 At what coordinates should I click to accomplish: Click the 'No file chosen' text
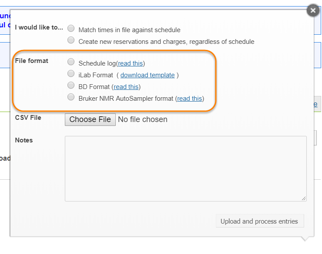tap(142, 119)
